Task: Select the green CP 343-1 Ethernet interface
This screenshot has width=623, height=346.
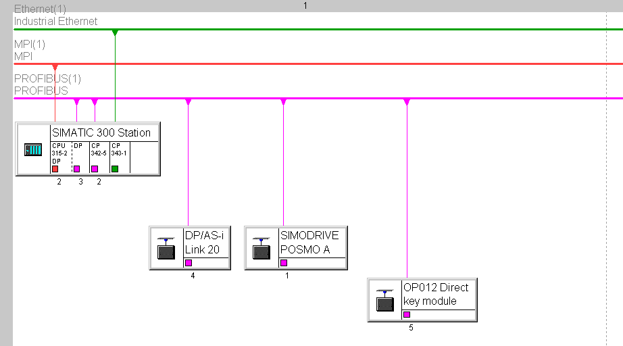Action: click(x=115, y=169)
